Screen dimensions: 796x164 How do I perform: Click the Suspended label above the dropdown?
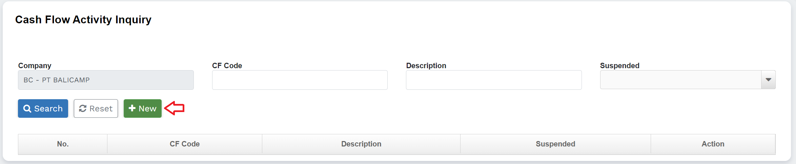619,65
